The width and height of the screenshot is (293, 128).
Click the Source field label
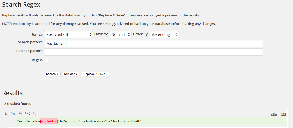(x=37, y=34)
